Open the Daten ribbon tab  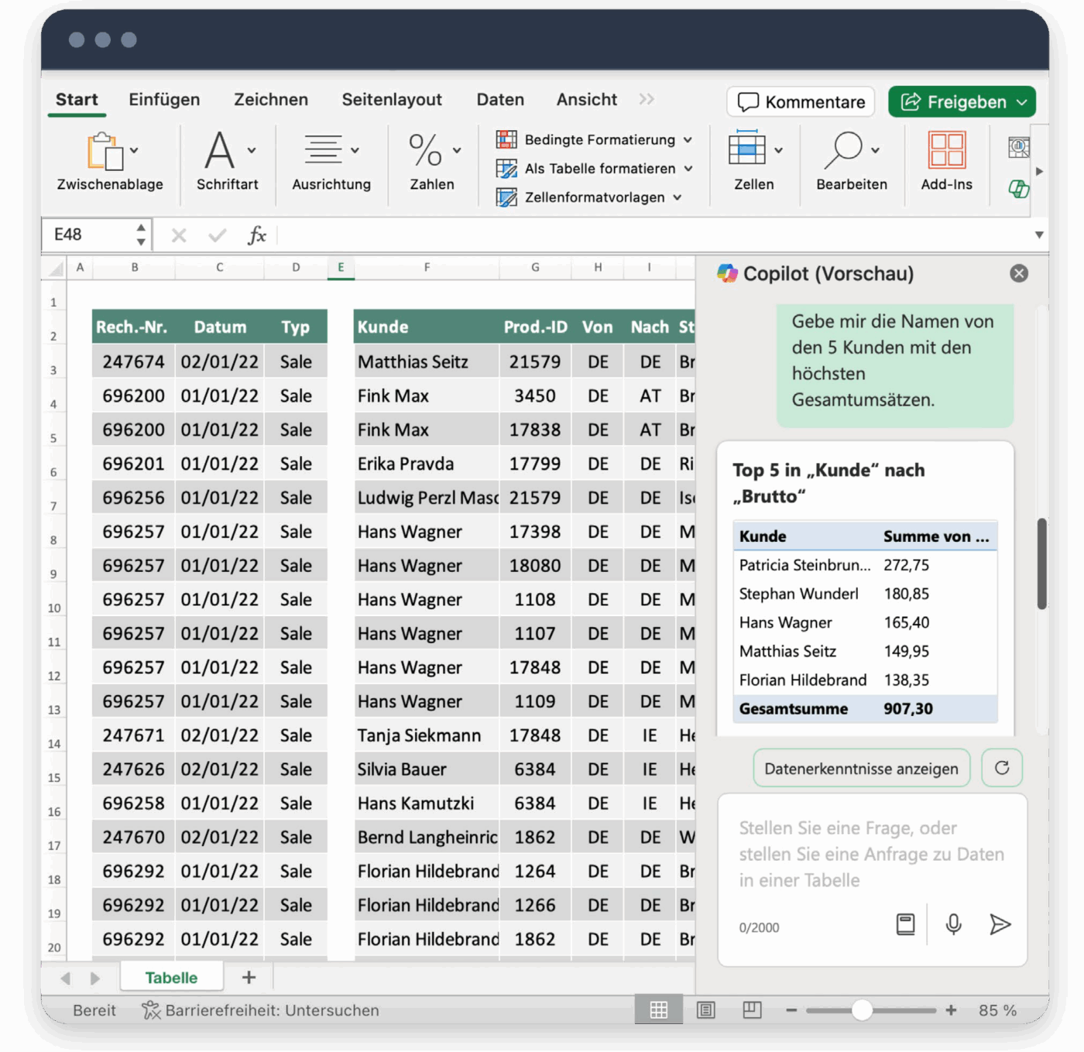[500, 99]
